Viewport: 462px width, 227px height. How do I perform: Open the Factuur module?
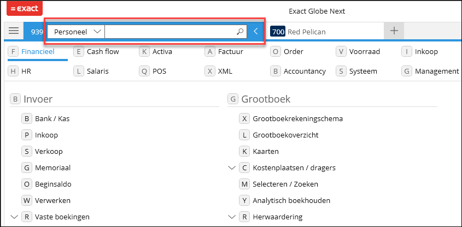click(231, 52)
